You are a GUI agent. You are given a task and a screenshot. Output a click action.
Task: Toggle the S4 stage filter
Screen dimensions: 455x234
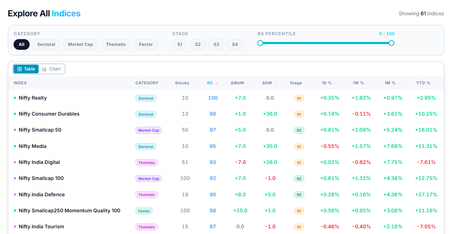(x=235, y=44)
